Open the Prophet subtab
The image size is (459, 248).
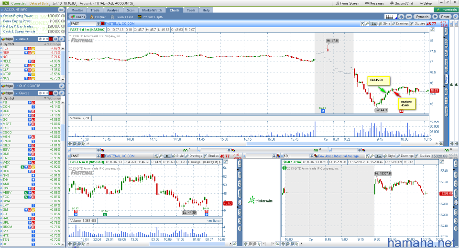pos(98,17)
